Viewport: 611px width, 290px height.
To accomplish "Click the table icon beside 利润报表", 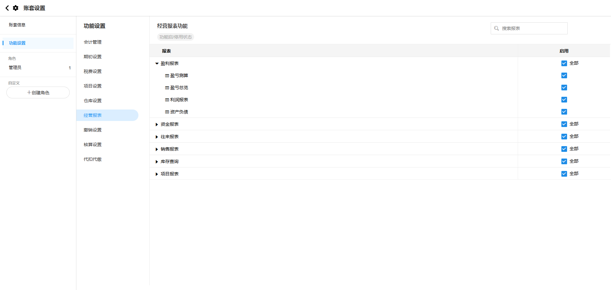I will [167, 100].
